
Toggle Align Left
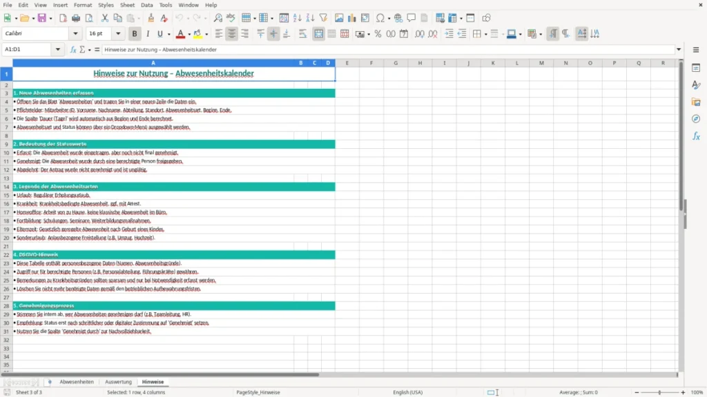point(219,34)
